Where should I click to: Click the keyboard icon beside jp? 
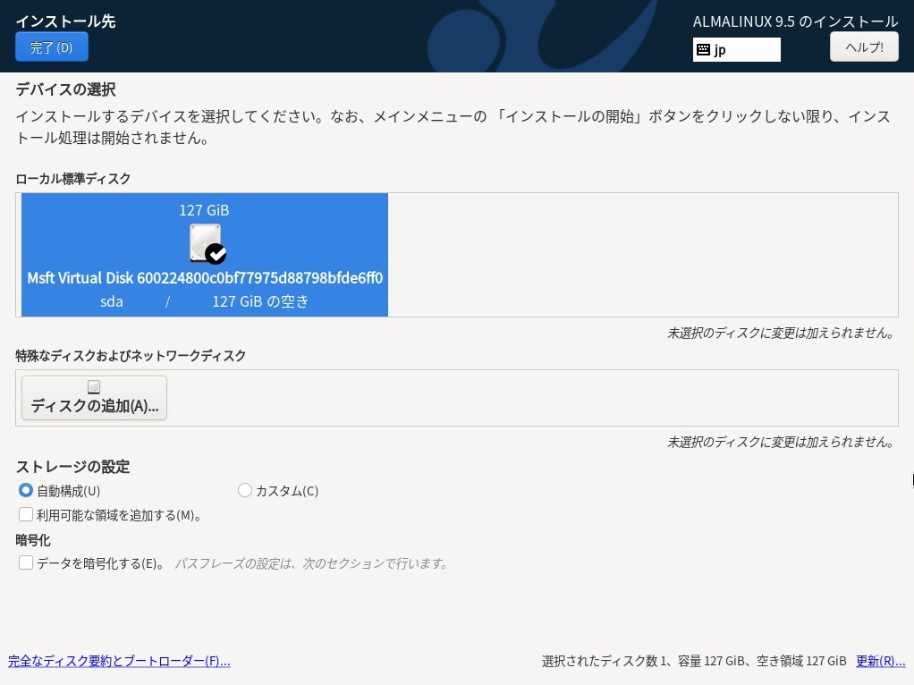pyautogui.click(x=704, y=49)
